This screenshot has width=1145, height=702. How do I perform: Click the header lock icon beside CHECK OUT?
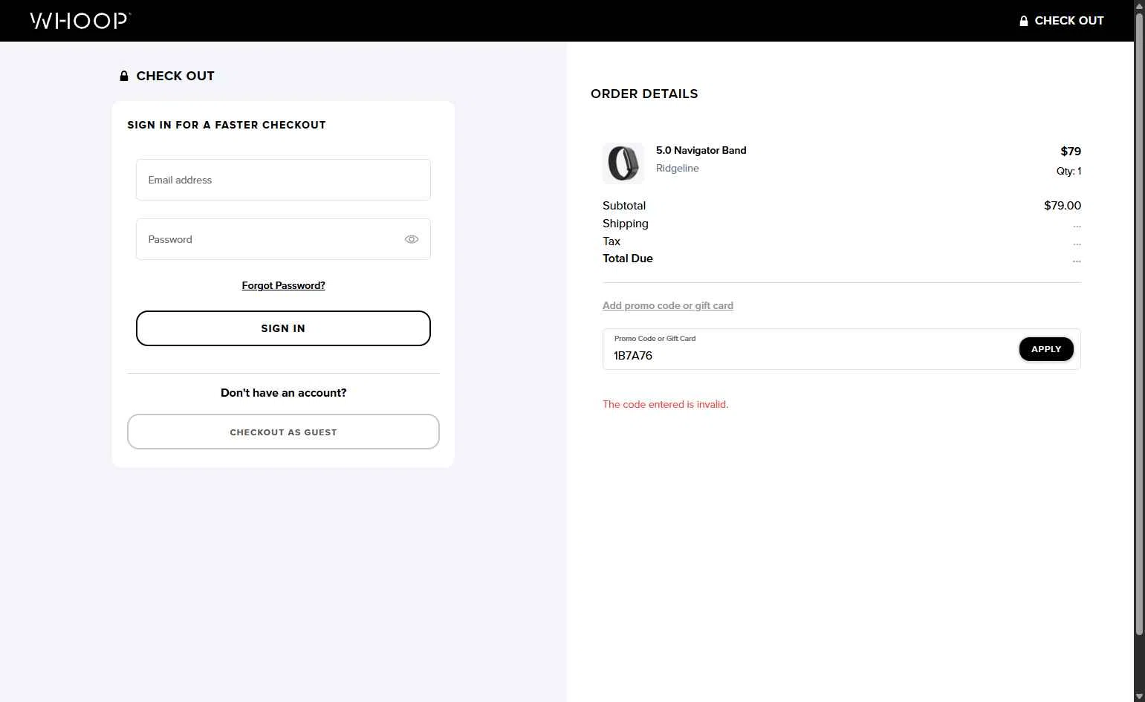(1024, 21)
